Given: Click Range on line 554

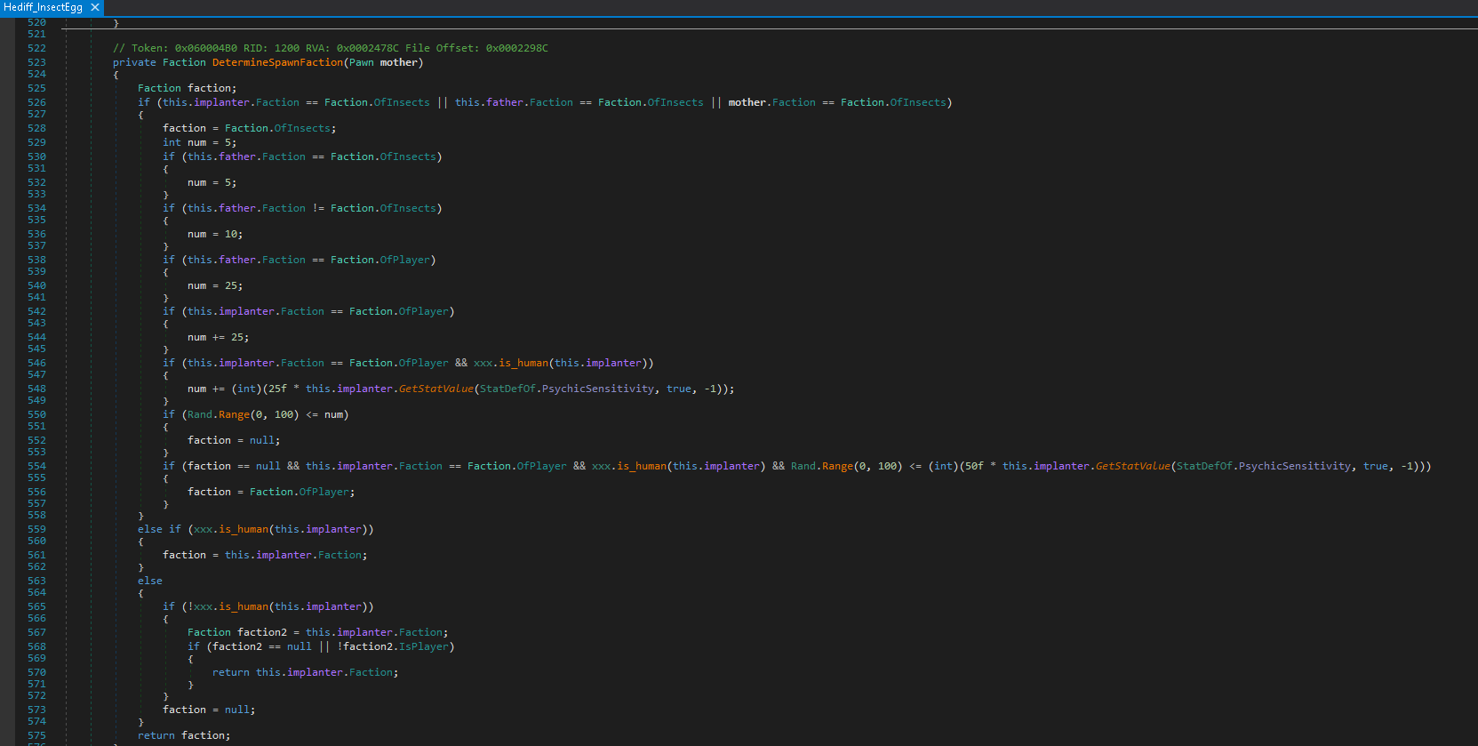Looking at the screenshot, I should pos(837,466).
